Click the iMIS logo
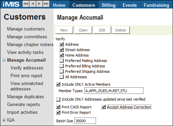This screenshot has height=126, width=173. click(11, 4)
